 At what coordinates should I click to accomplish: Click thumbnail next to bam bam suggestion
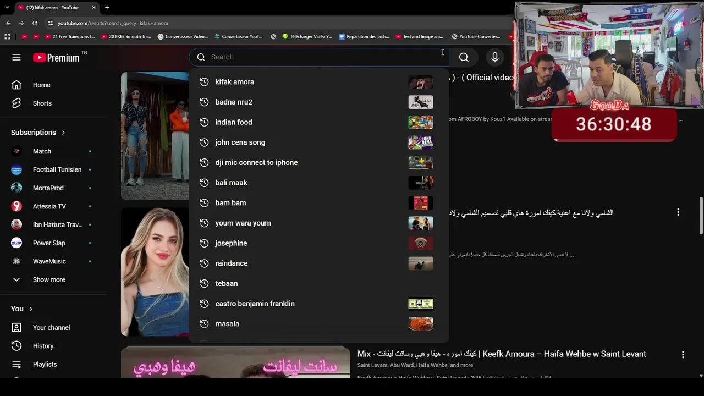click(x=421, y=203)
